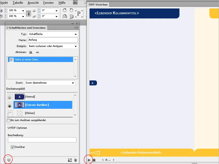Uncheck the Druckbar checkbox
The image size is (219, 164).
[12, 147]
